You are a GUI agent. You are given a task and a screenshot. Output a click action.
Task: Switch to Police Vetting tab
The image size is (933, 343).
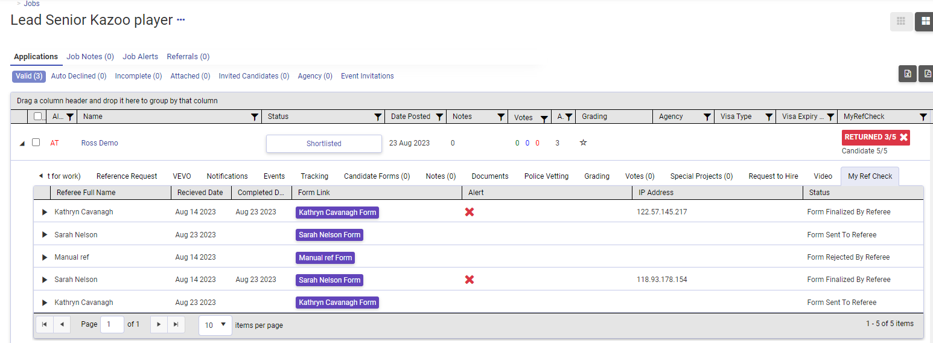(546, 176)
